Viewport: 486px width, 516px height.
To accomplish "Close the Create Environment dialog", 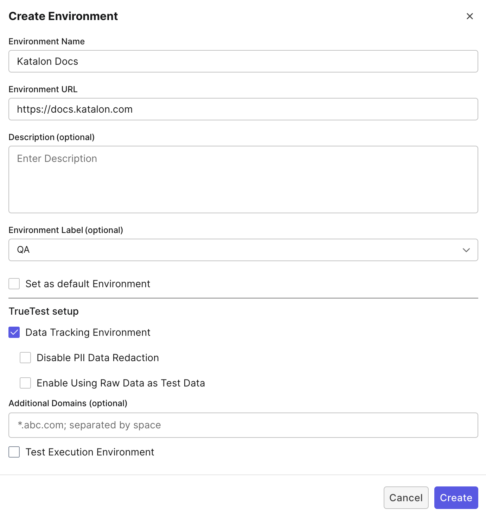I will pos(470,16).
